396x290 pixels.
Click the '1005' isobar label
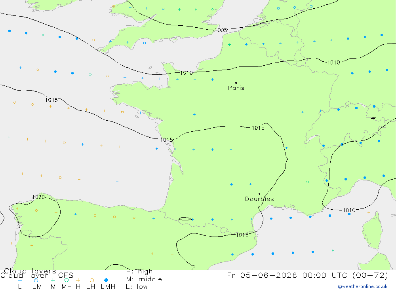[221, 30]
